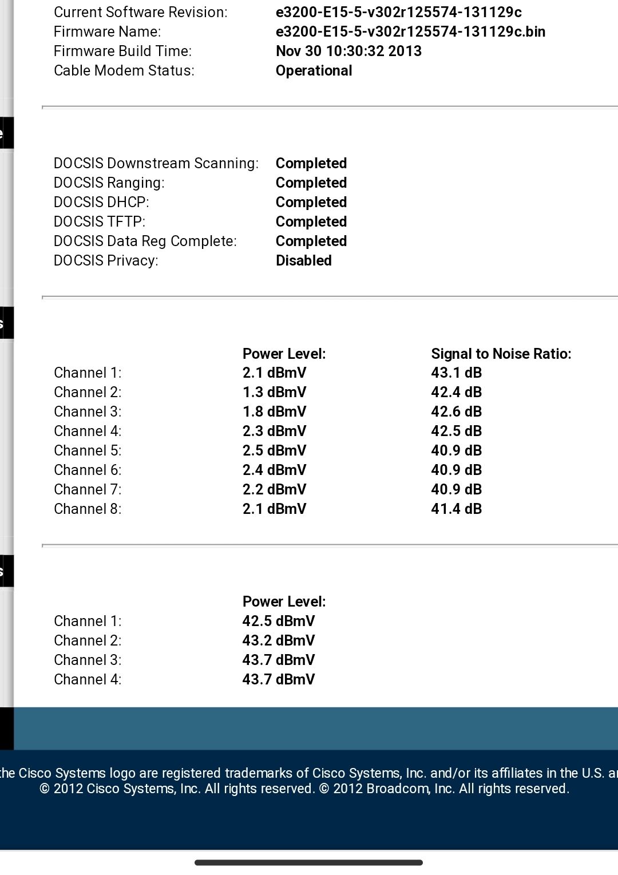Image resolution: width=618 pixels, height=875 pixels.
Task: Click the downstream Power Level header
Action: click(x=284, y=354)
